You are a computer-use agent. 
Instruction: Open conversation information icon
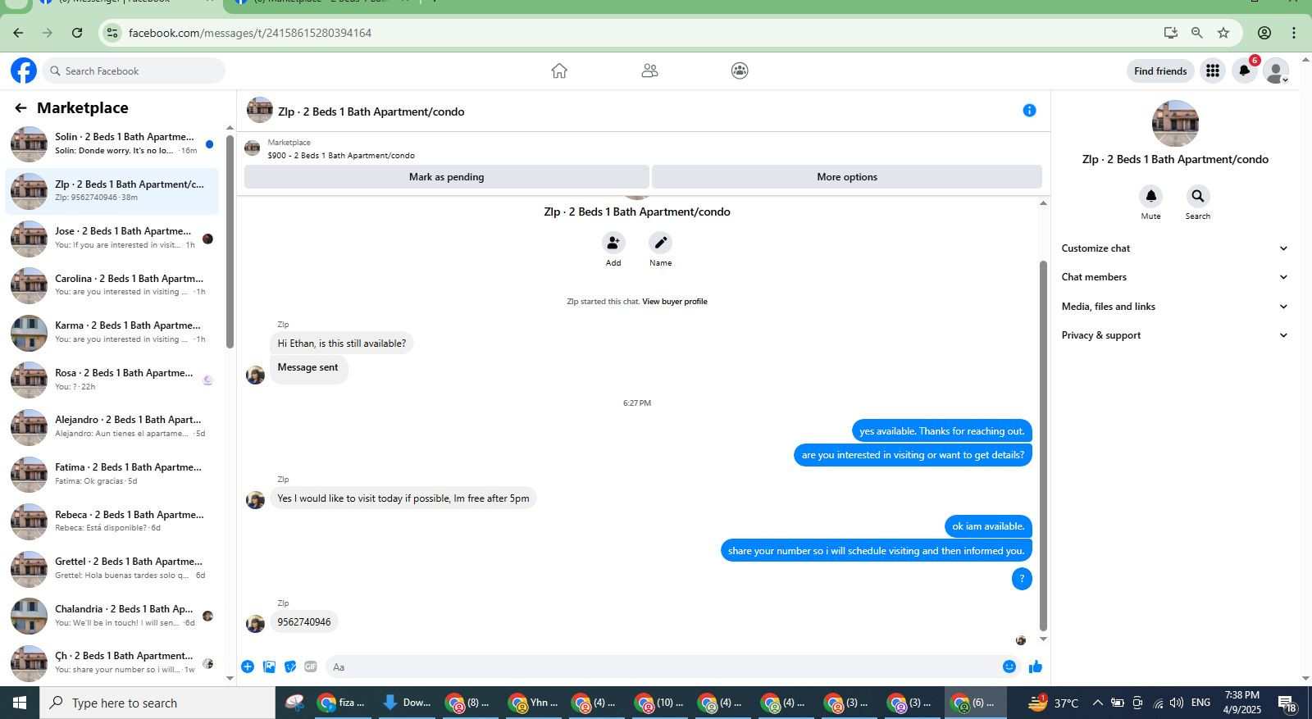[1029, 111]
